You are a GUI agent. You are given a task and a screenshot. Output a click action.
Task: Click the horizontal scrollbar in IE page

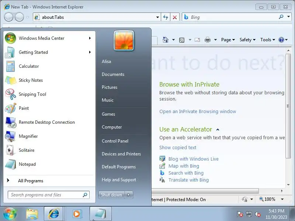click(x=205, y=191)
